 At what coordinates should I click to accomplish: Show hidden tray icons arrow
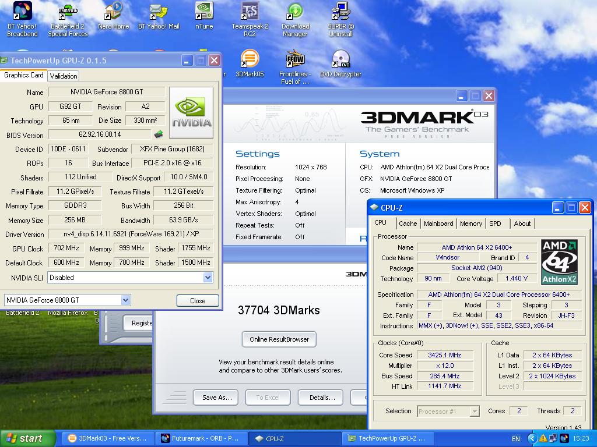pos(532,438)
